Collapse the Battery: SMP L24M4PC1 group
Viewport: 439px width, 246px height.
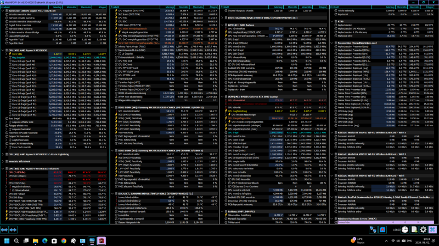(x=223, y=212)
